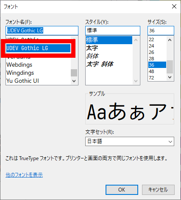Click down arrow of font list scrollbar
The height and width of the screenshot is (200, 181).
tap(74, 81)
